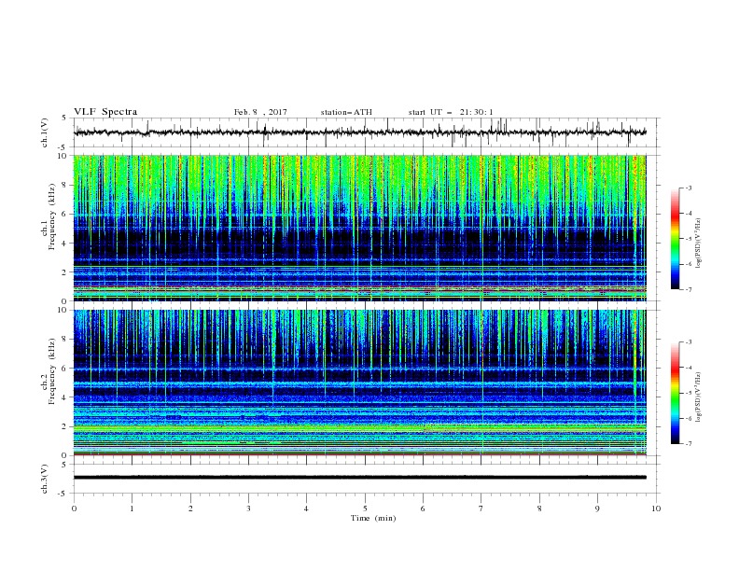Click the "5" tick on the time axis
Screen dimensions: 739x571
(x=365, y=508)
